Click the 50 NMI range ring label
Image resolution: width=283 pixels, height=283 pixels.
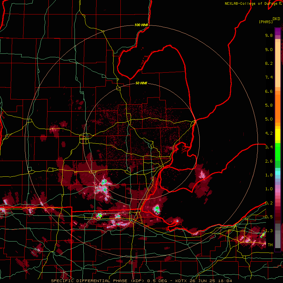pos(141,83)
